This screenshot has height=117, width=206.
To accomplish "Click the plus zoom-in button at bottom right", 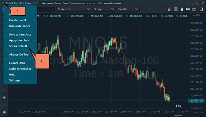I will pos(202,112).
